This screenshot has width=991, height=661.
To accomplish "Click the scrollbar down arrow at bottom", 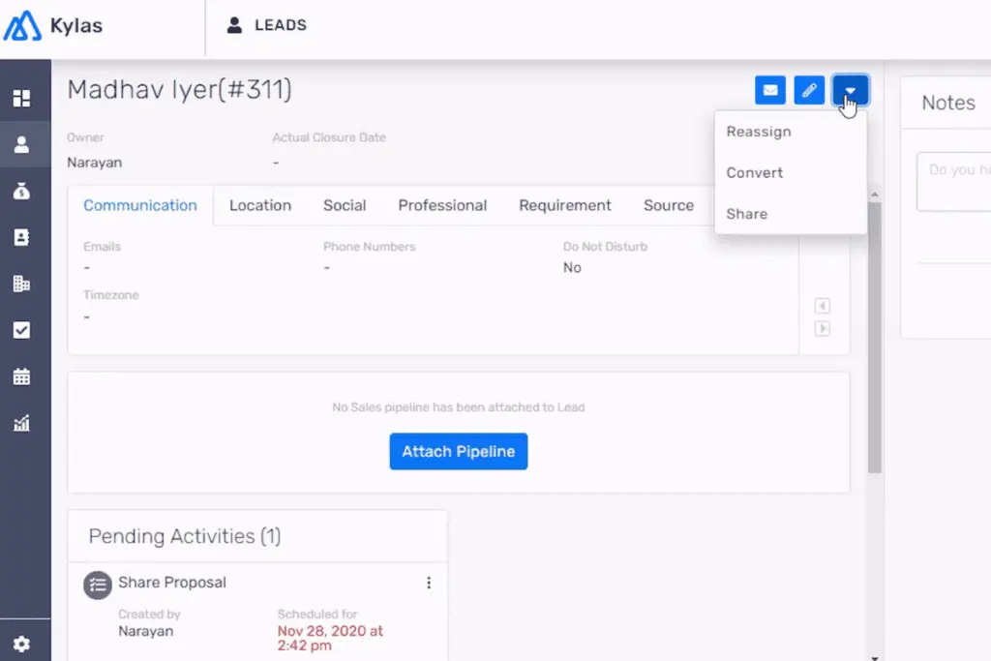I will 875,657.
